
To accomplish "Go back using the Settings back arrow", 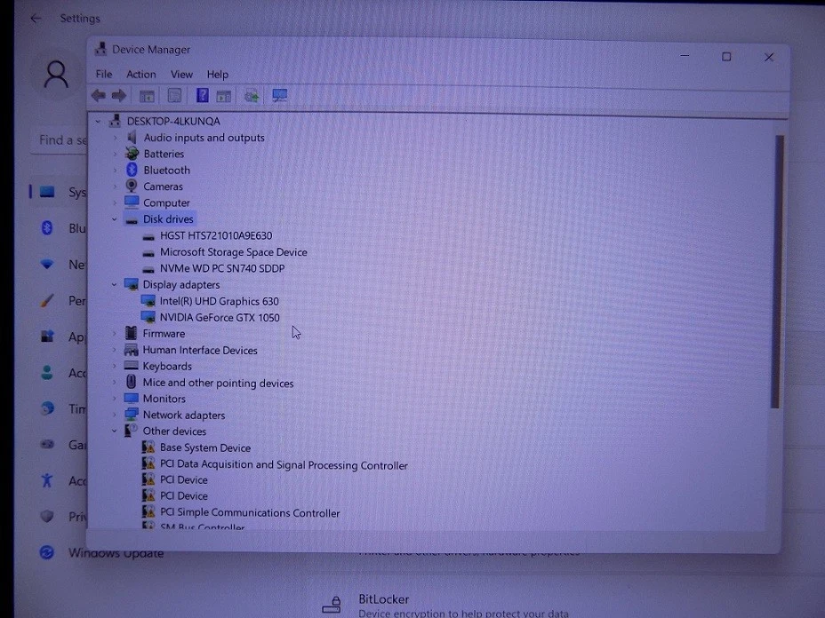I will pyautogui.click(x=36, y=18).
